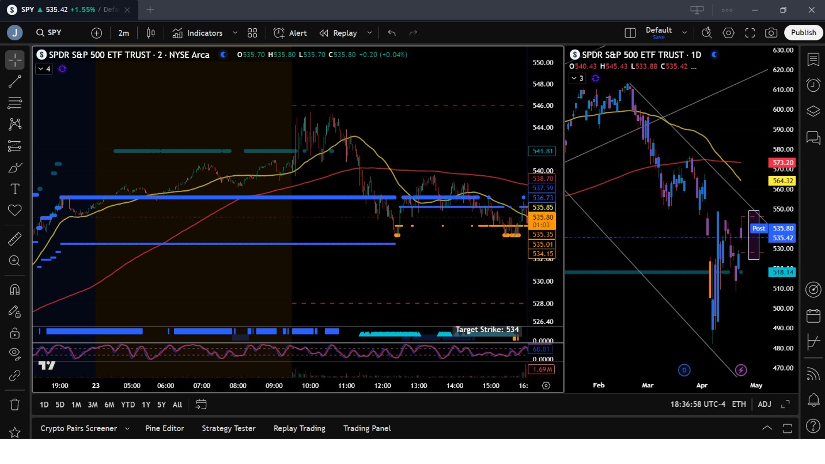Toggle lock all drawings
Image resolution: width=825 pixels, height=464 pixels.
pos(15,333)
